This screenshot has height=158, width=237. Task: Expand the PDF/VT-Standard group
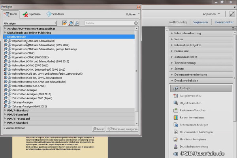[5, 118]
